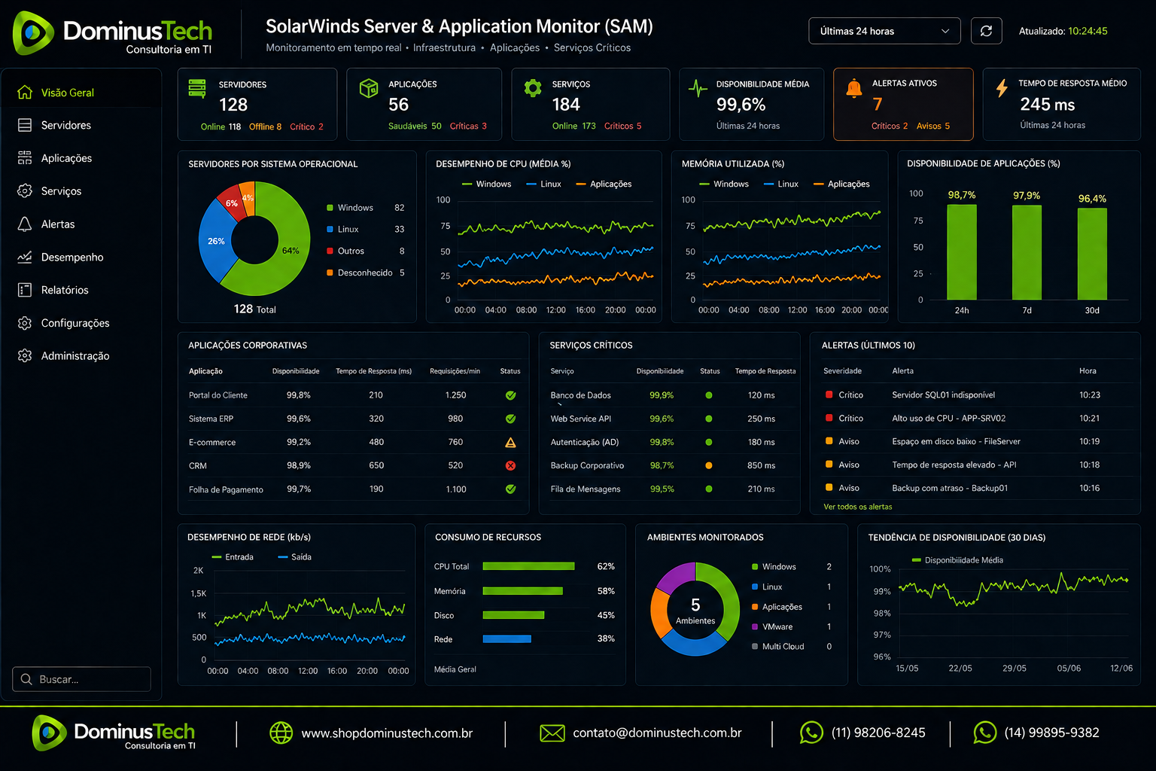The height and width of the screenshot is (771, 1156).
Task: Click green check status for Sistema ERP
Action: click(510, 419)
